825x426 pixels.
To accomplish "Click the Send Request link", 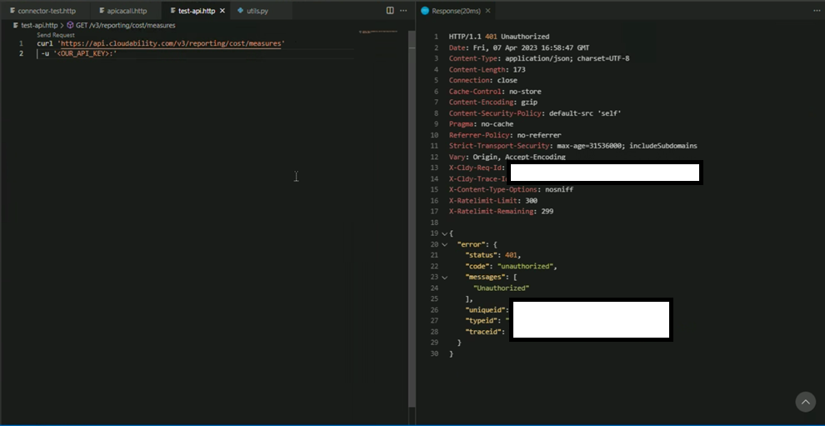I will (x=56, y=35).
